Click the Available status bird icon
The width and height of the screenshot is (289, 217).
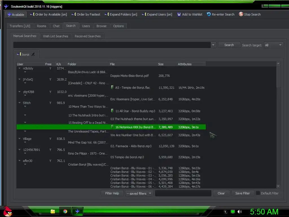pyautogui.click(x=9, y=15)
